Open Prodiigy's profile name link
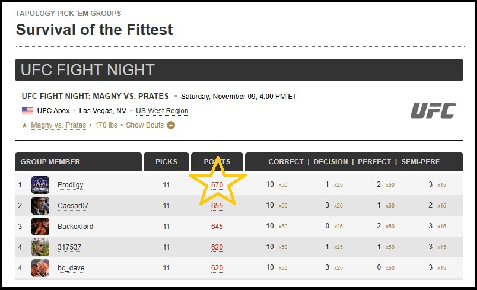 (70, 185)
